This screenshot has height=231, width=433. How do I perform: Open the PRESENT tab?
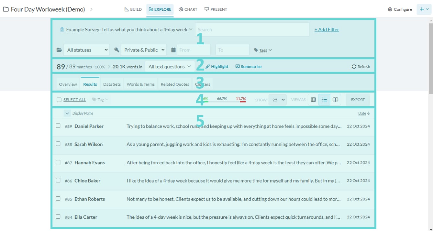(216, 9)
